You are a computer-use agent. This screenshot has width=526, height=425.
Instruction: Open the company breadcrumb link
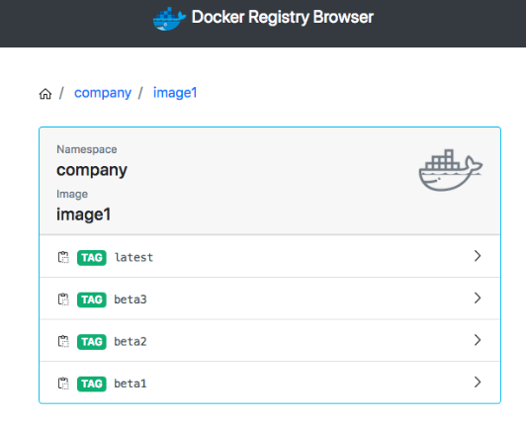point(103,93)
